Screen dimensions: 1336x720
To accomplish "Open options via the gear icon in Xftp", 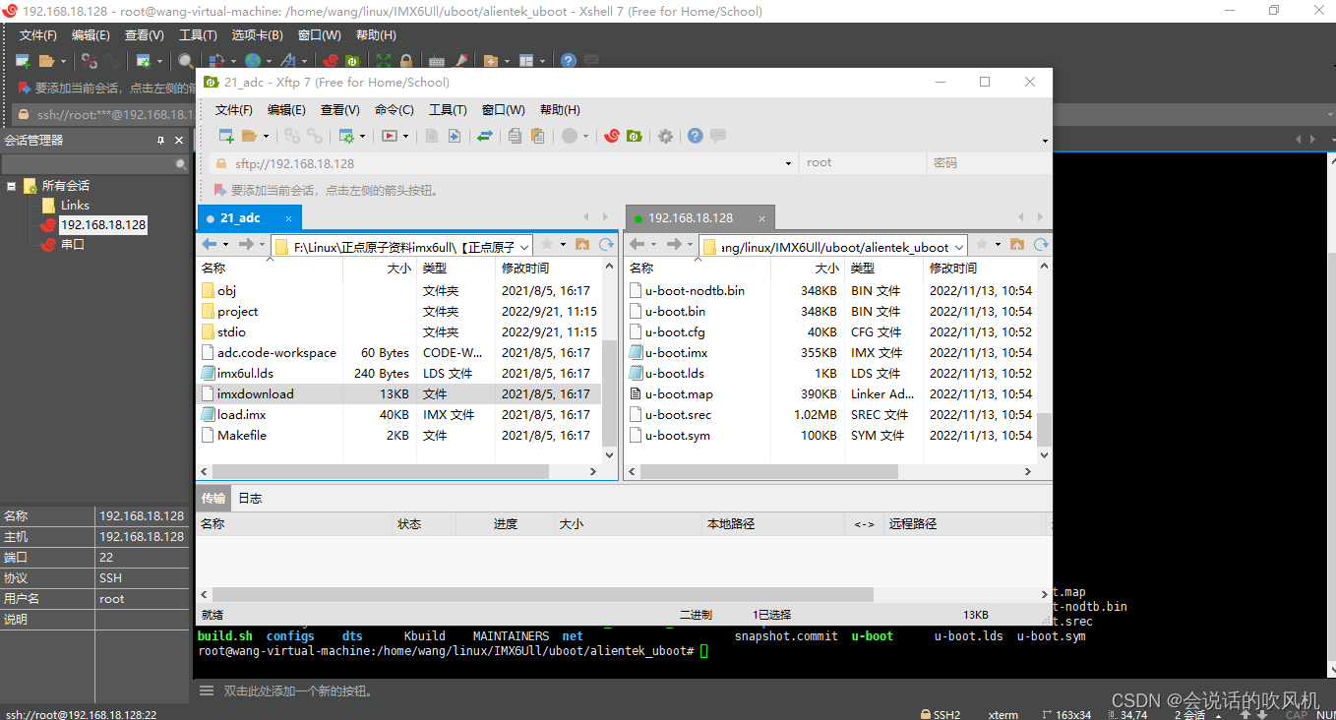I will (665, 136).
